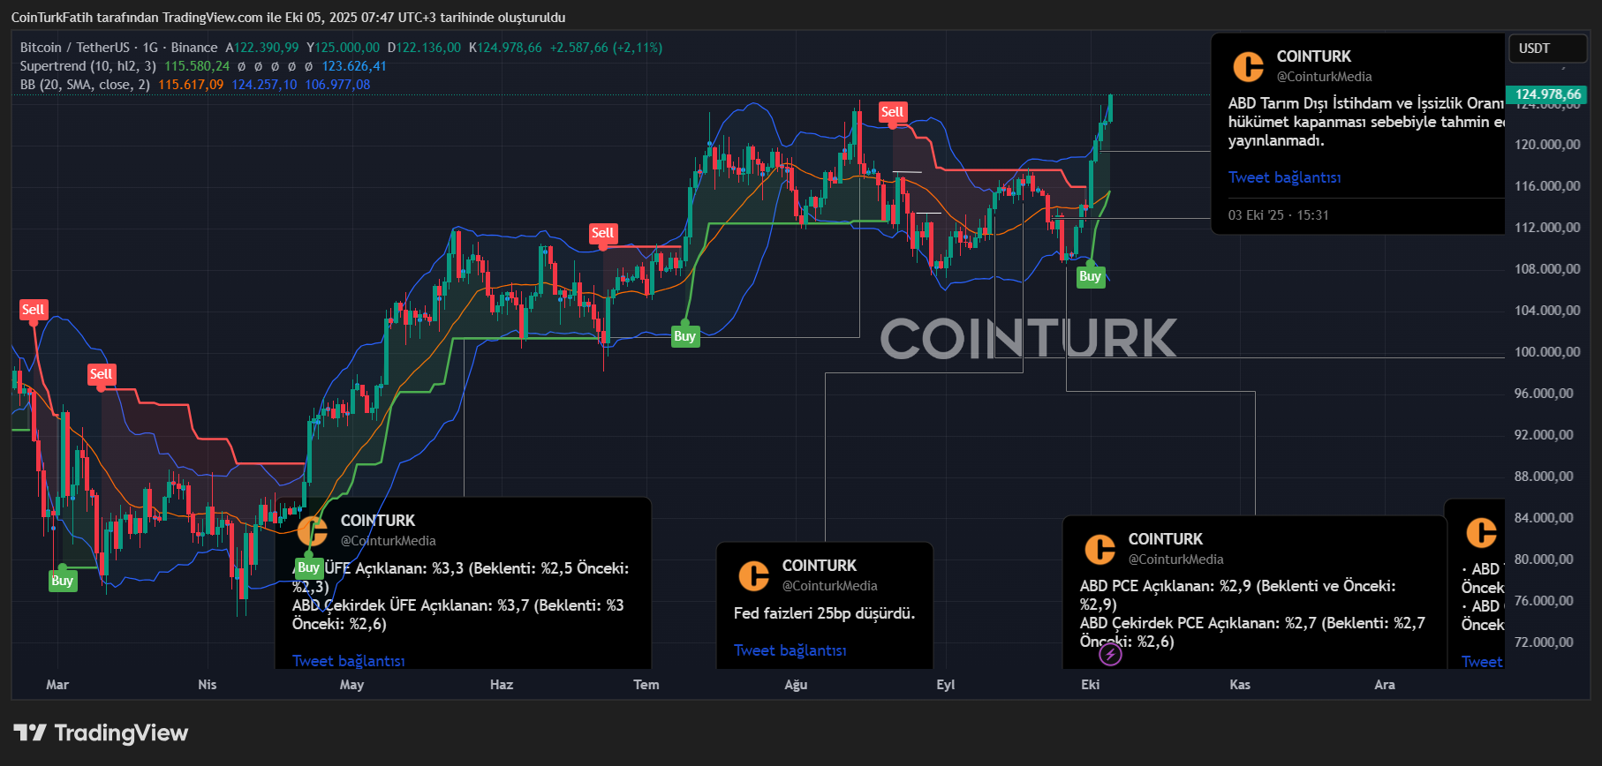The height and width of the screenshot is (766, 1602).
Task: Click the 'Kas' label on the time axis
Action: 1240,685
